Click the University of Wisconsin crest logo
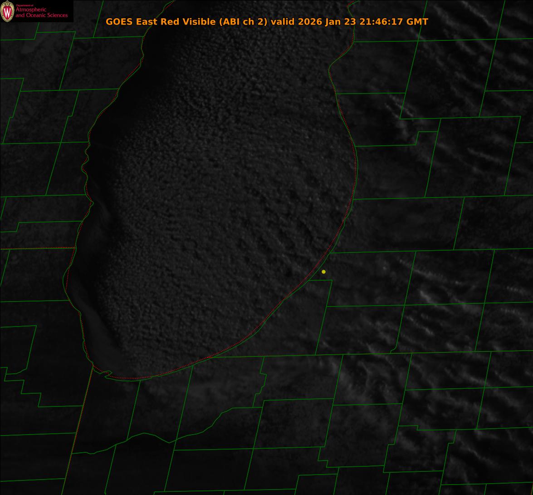The width and height of the screenshot is (533, 495). (x=7, y=11)
